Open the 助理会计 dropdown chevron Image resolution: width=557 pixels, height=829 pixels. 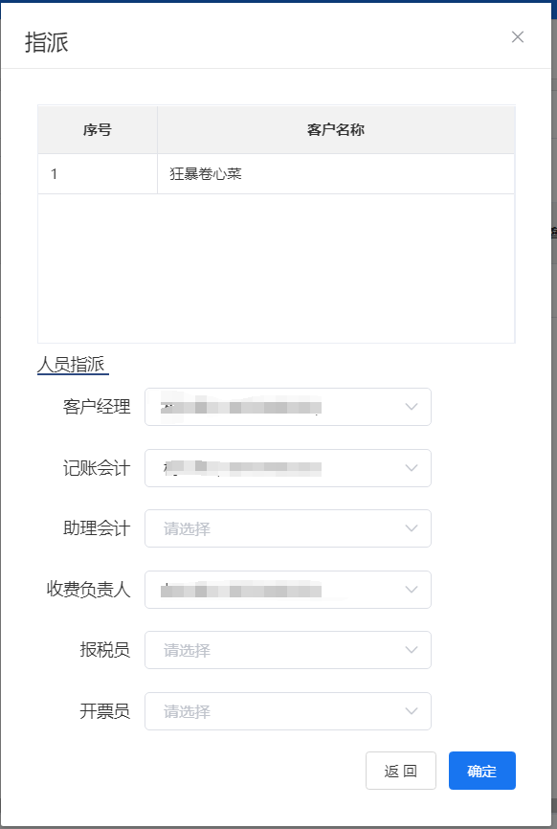412,528
